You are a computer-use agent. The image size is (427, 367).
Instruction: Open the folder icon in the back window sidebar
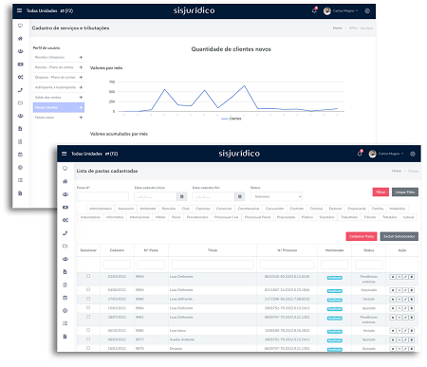coord(20,102)
